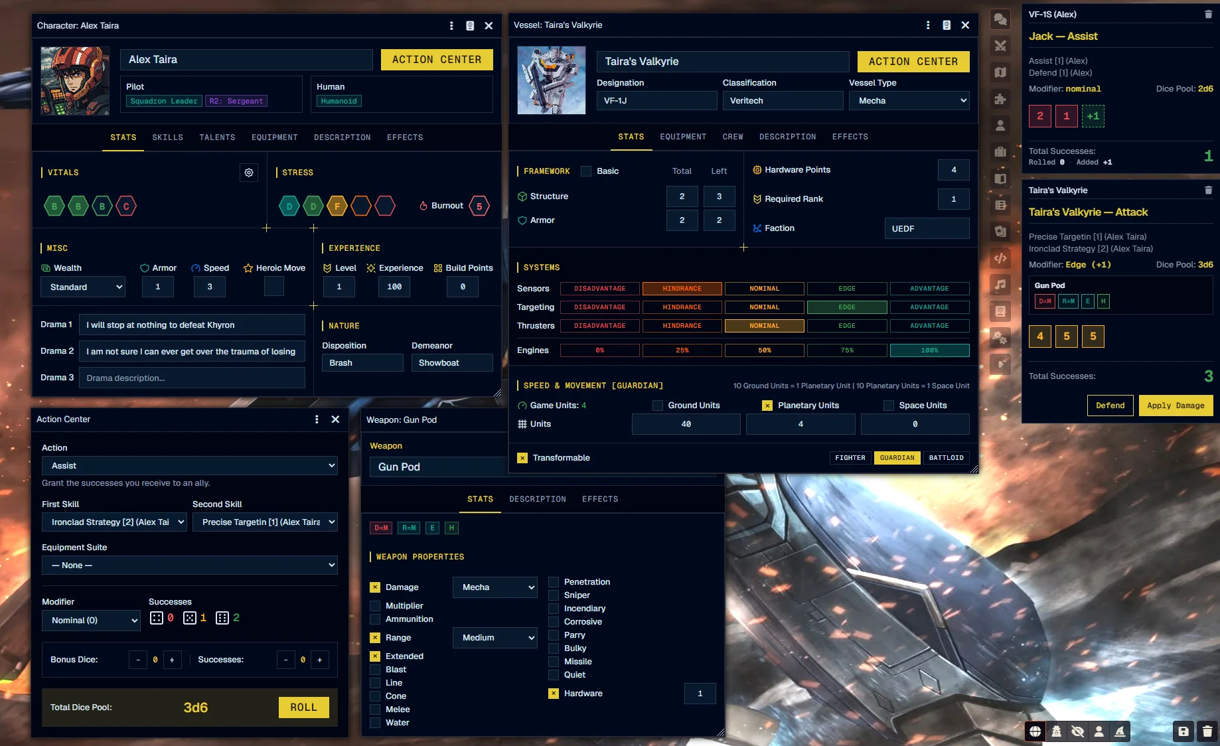This screenshot has height=746, width=1220.
Task: Switch vessel to Battloid mode
Action: [x=946, y=458]
